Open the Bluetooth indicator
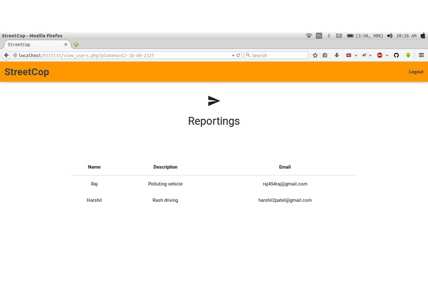 (329, 36)
